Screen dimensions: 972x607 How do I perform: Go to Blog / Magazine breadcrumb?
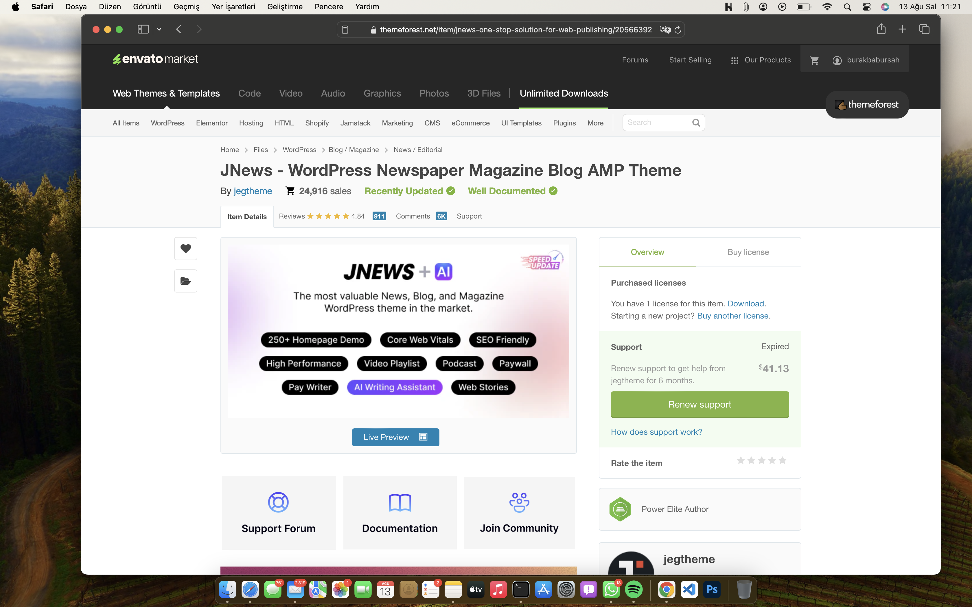click(x=354, y=150)
